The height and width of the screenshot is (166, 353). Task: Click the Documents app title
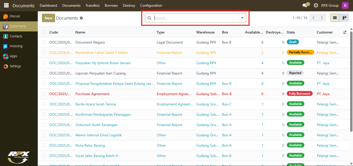click(24, 5)
